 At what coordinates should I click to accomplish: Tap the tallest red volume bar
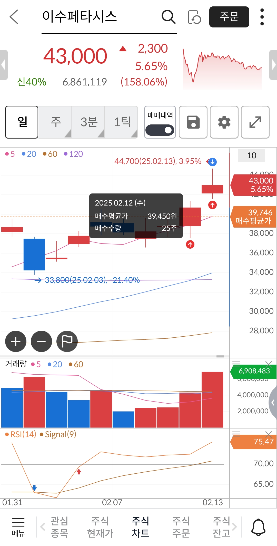point(212,399)
